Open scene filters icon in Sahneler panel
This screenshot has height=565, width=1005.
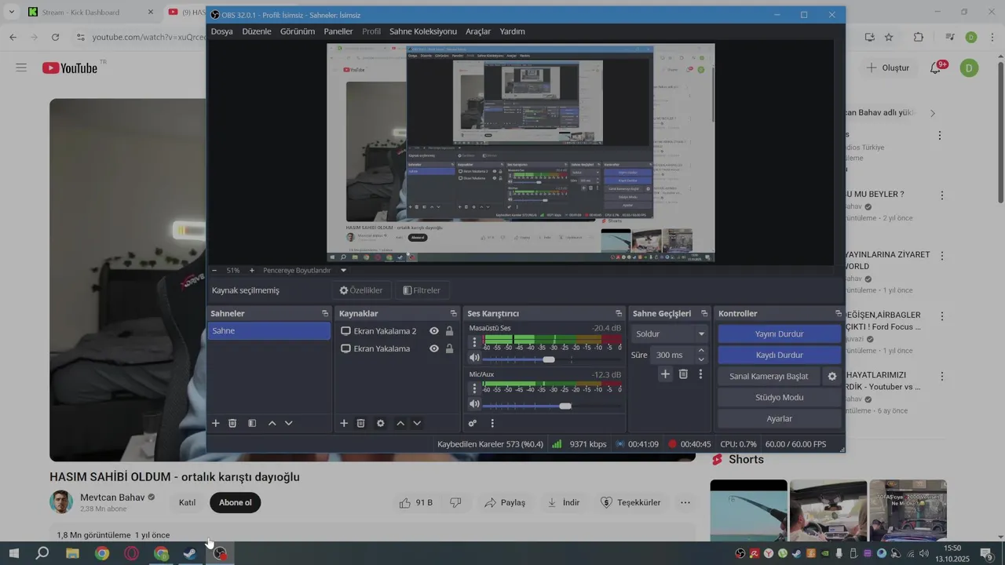click(252, 423)
